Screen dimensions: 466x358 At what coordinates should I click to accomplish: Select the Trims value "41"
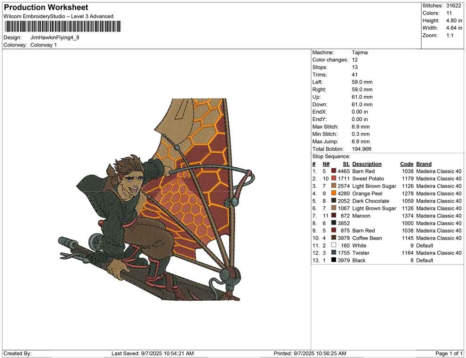[354, 75]
